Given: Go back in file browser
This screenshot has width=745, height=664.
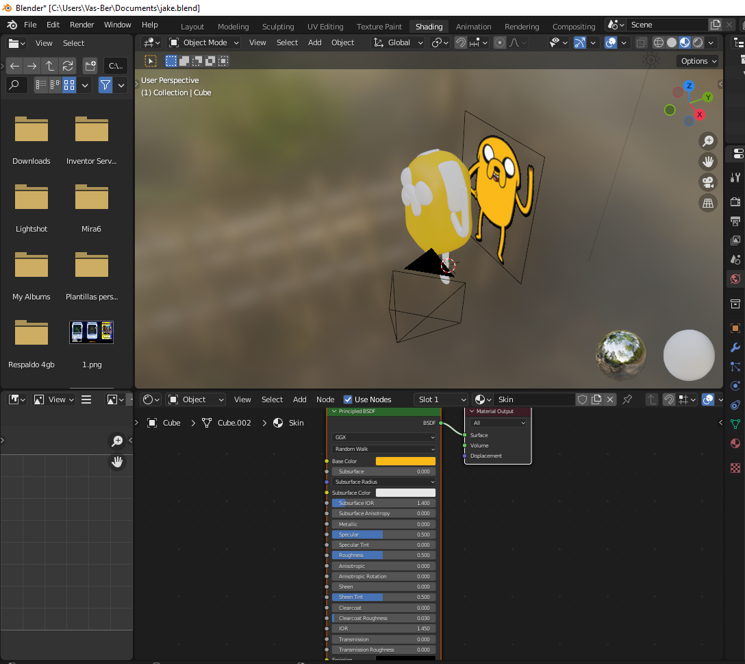Looking at the screenshot, I should (15, 66).
